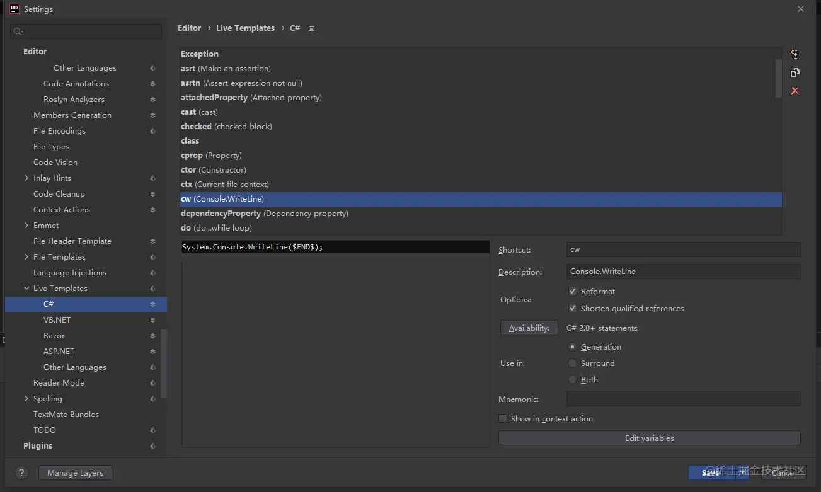Click template list vertical scrollbar
This screenshot has width=821, height=492.
[x=779, y=78]
